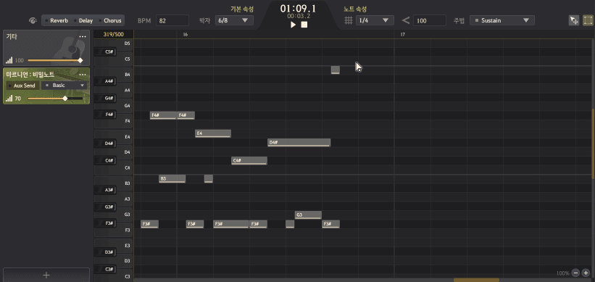
Task: Toggle Aux Send on the 마르니언 track
Action: [x=22, y=86]
